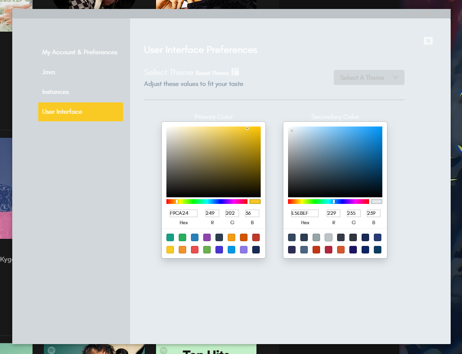Edit Primary Color R value 249
The image size is (462, 354).
pos(212,213)
